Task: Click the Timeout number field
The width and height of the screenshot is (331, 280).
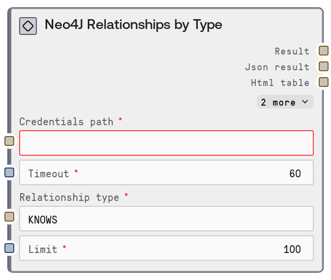Action: point(166,173)
